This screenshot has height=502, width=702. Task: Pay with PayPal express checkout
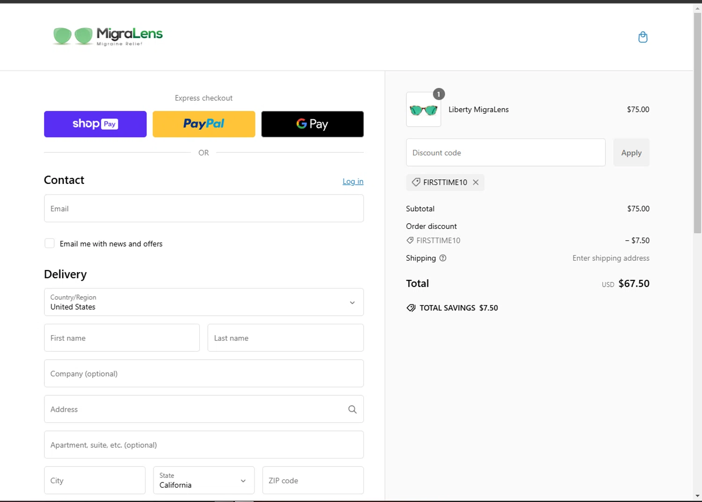tap(204, 124)
